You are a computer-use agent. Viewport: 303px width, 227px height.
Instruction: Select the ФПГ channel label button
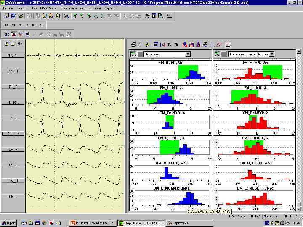13,71
